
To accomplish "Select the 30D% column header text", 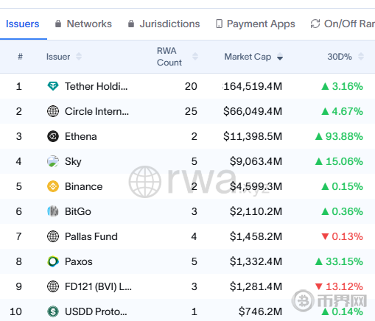I will 340,57.
